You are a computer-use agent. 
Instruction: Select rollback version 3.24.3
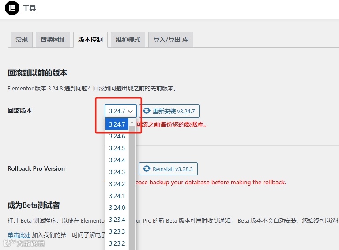tap(117, 172)
